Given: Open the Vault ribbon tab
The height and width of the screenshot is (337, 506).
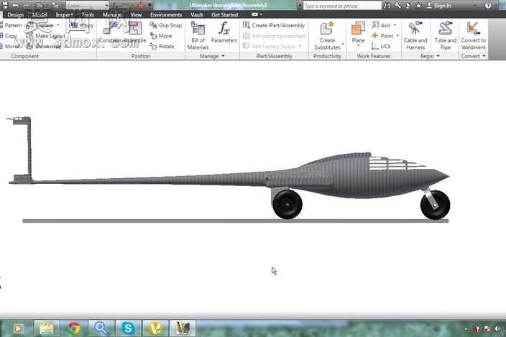Looking at the screenshot, I should pyautogui.click(x=196, y=15).
